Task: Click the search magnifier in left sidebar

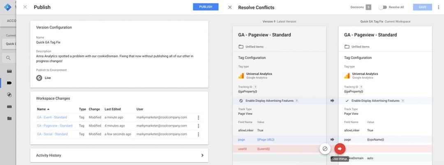Action: (x=8, y=57)
